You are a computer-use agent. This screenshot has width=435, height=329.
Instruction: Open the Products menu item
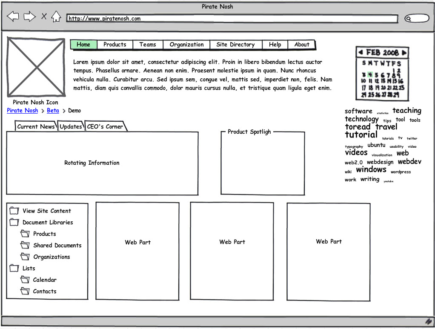114,45
